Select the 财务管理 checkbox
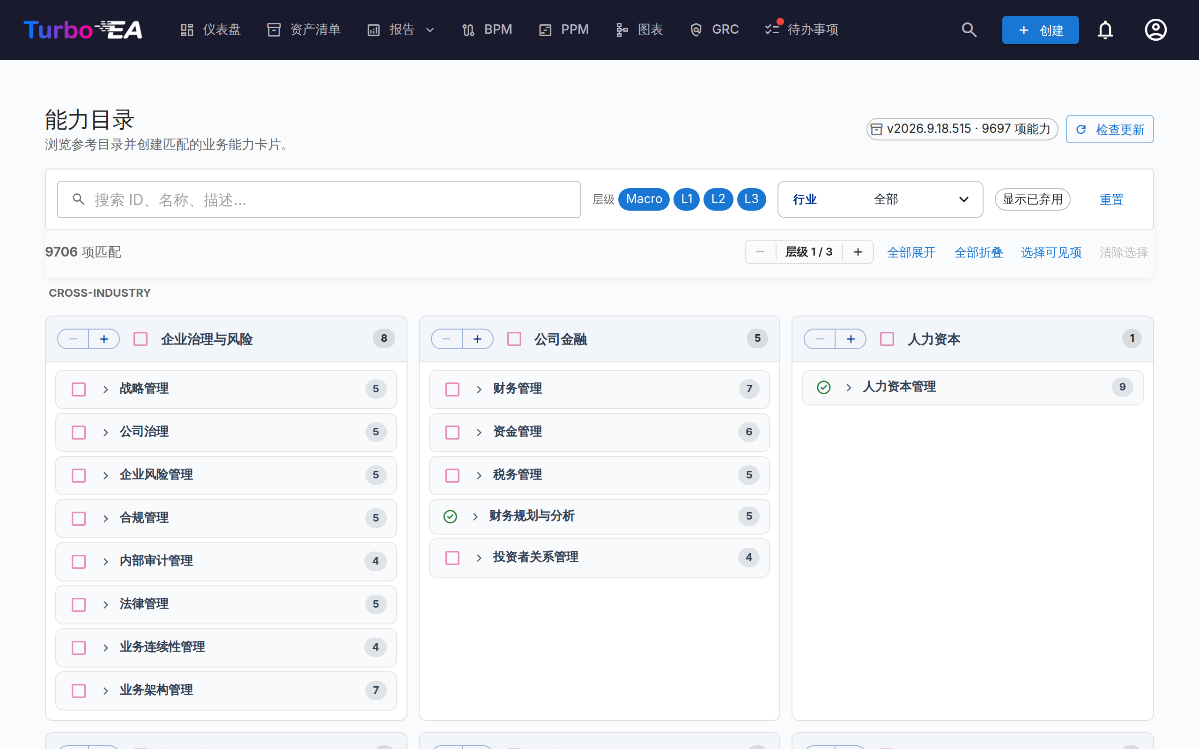1199x749 pixels. point(452,389)
